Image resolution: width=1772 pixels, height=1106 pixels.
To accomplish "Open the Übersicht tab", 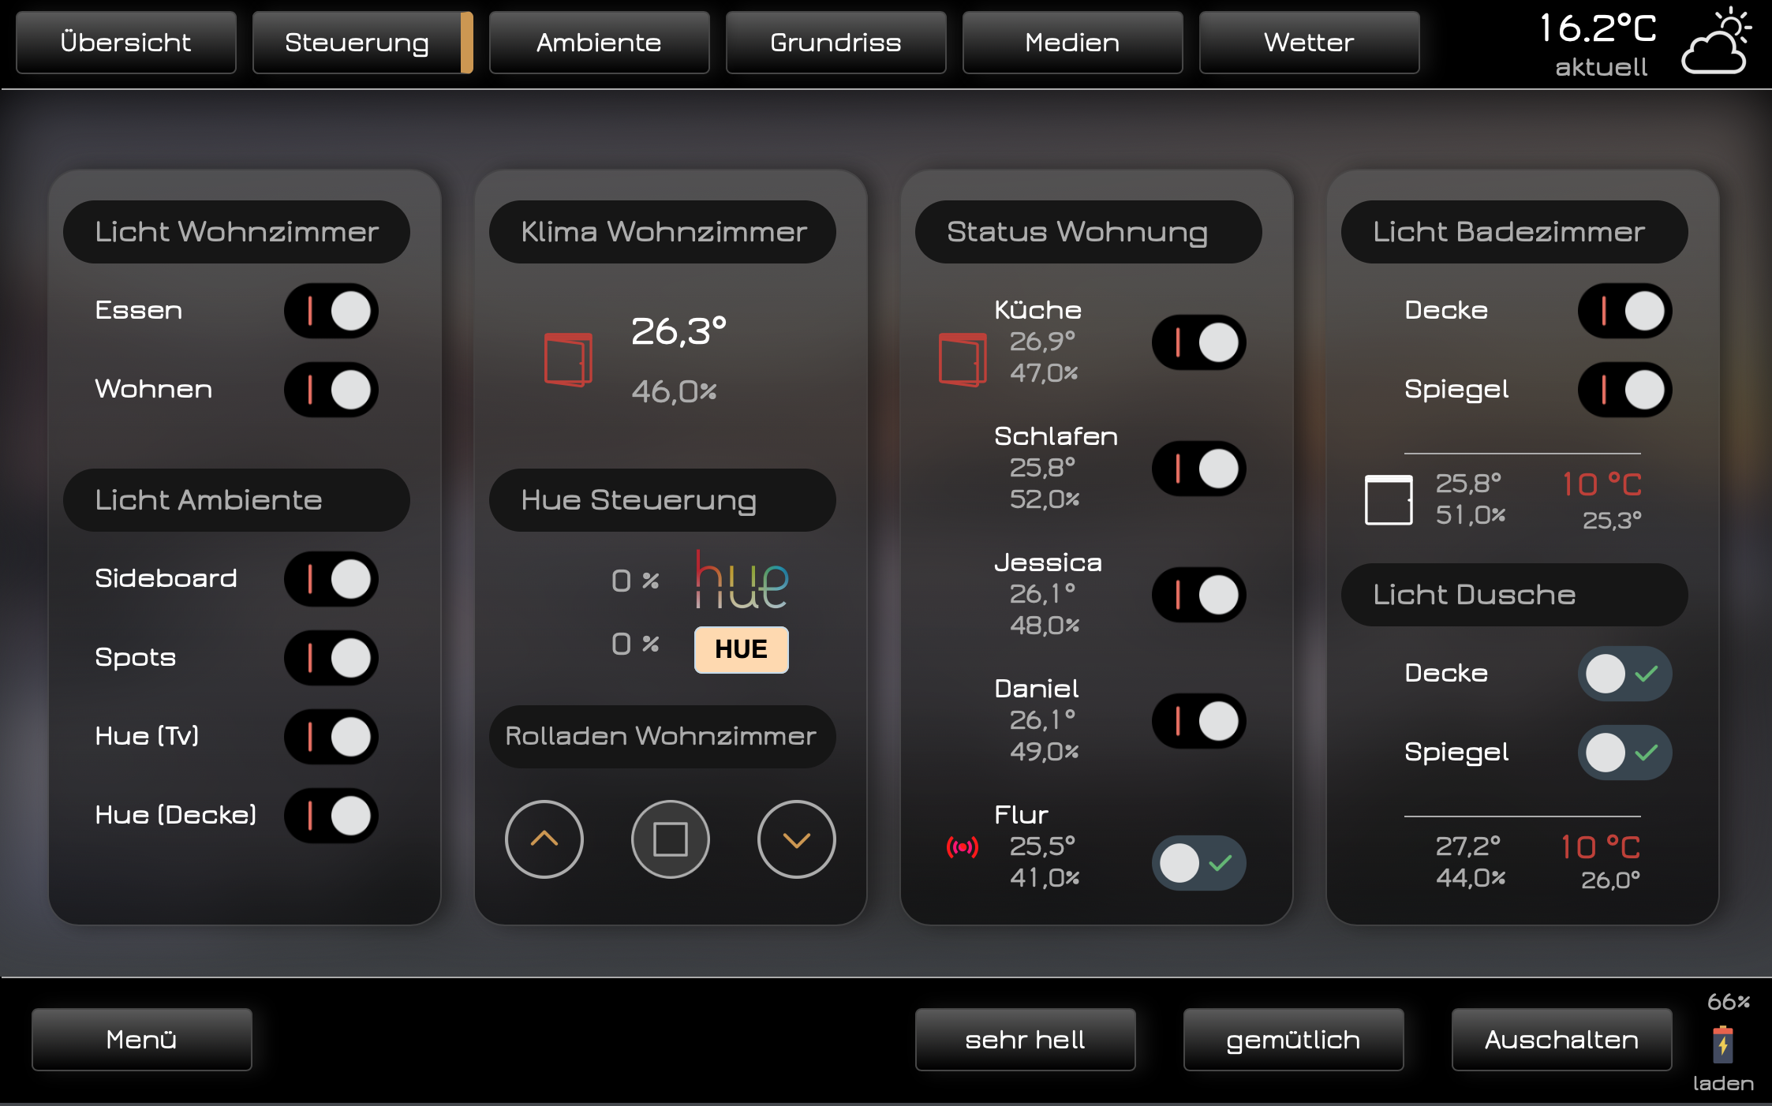I will point(126,43).
